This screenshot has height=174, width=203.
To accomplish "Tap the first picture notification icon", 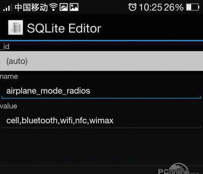I will pyautogui.click(x=64, y=7).
